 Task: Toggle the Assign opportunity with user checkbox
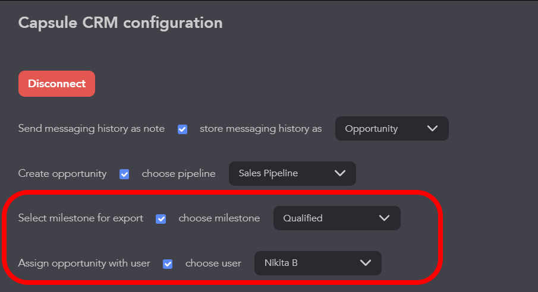click(x=168, y=264)
